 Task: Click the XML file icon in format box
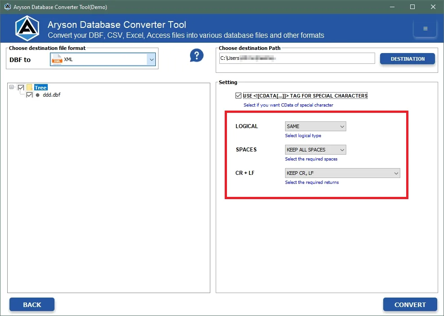pyautogui.click(x=57, y=60)
